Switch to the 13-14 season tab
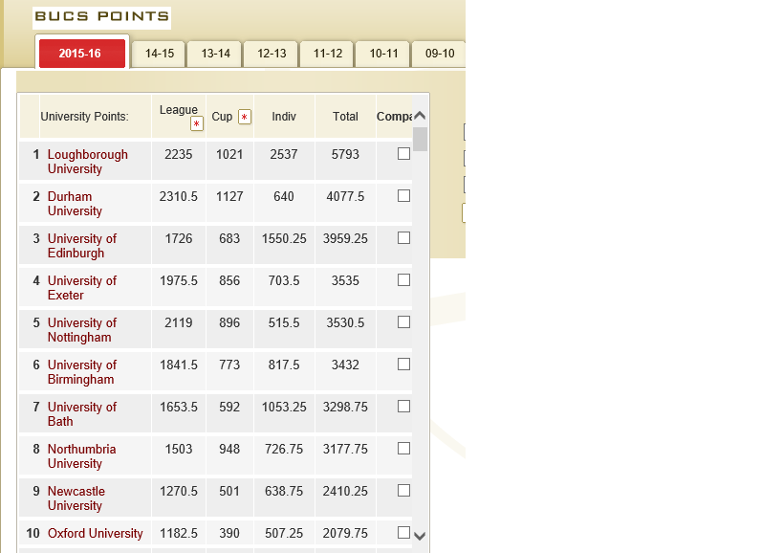 click(215, 54)
